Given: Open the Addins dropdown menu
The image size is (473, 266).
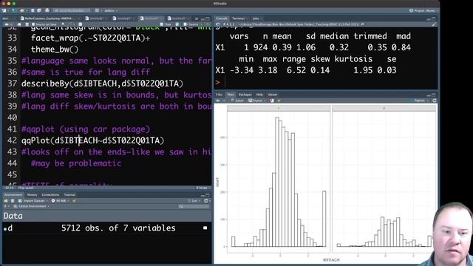Looking at the screenshot, I should 111,10.
